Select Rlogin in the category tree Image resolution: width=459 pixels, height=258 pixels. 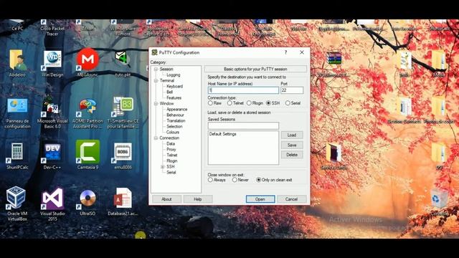pyautogui.click(x=172, y=161)
